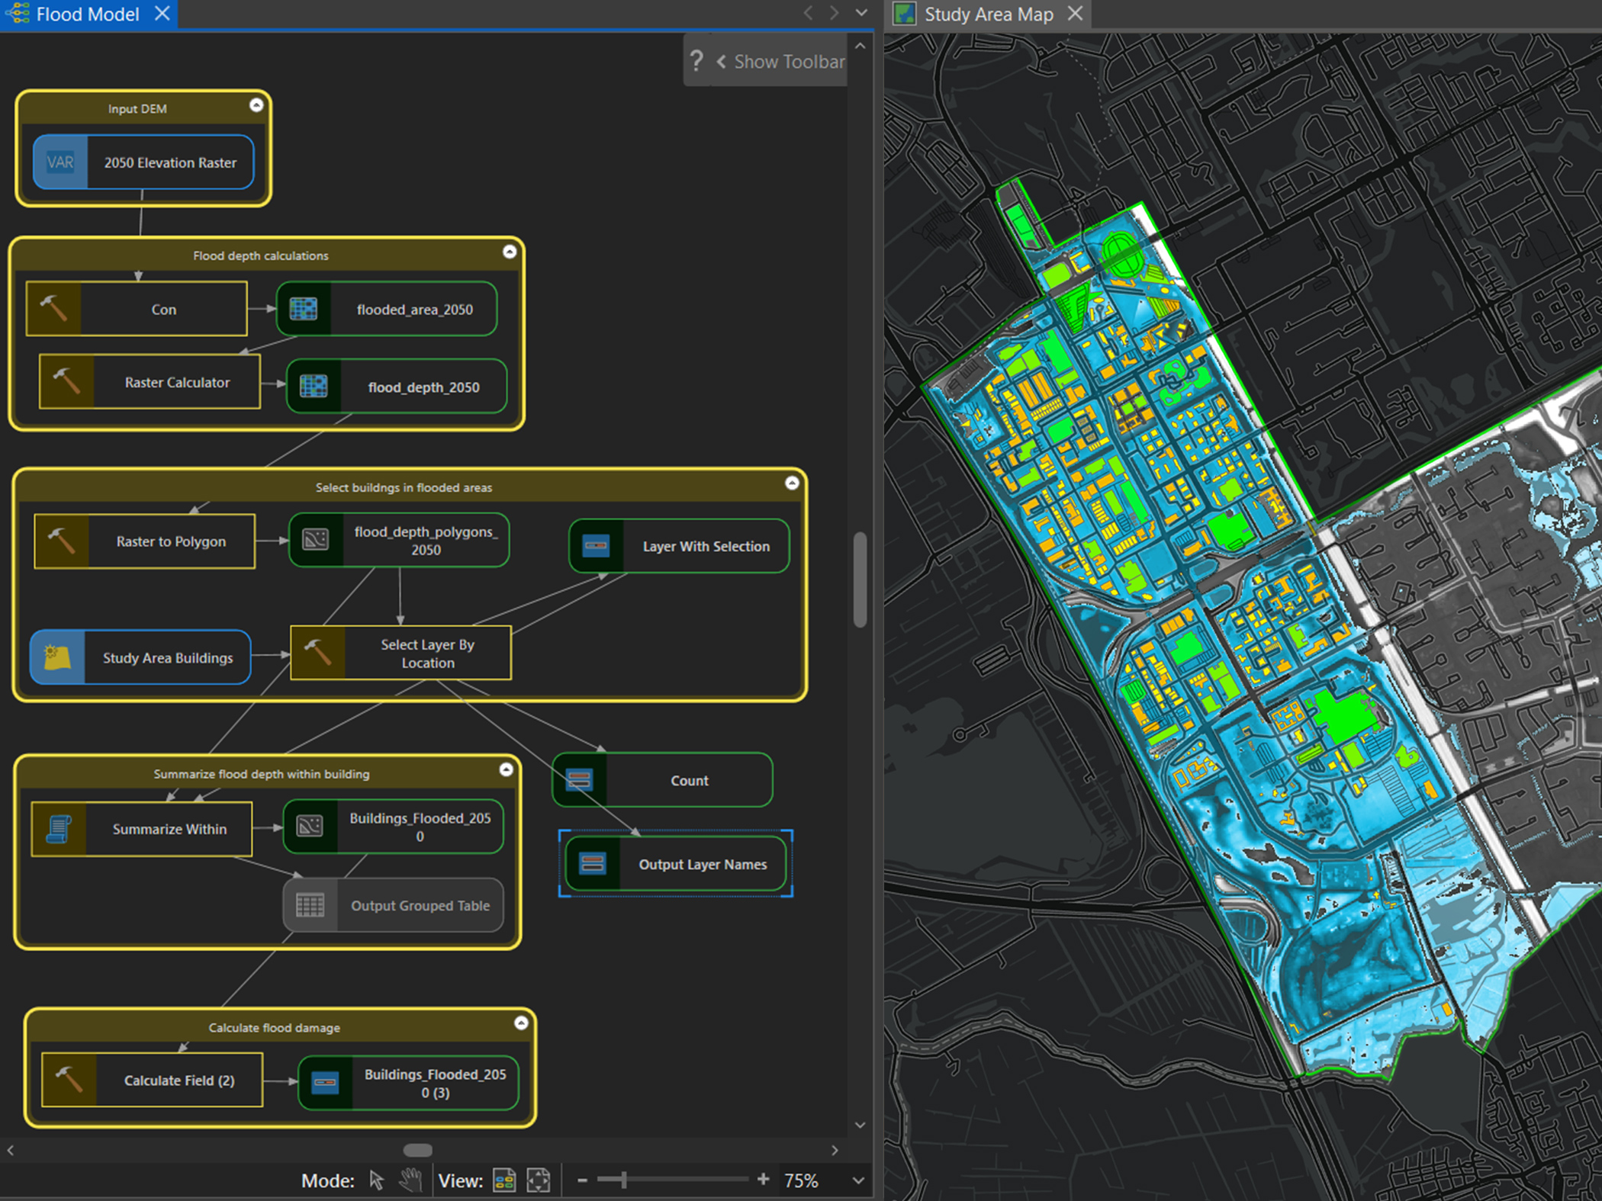The height and width of the screenshot is (1201, 1602).
Task: Select the Select Layer By Location tool icon
Action: coord(318,653)
